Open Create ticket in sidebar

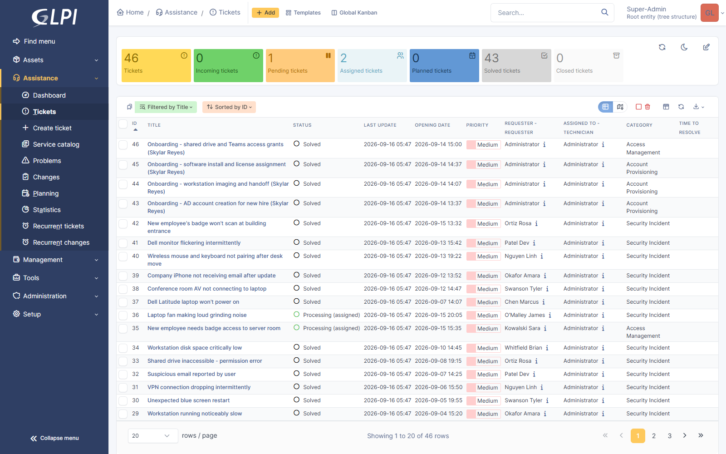coord(52,128)
